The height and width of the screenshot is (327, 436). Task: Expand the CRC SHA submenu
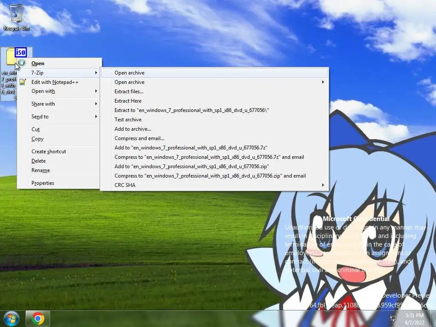pyautogui.click(x=214, y=185)
